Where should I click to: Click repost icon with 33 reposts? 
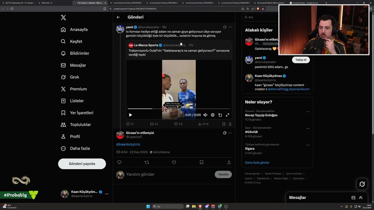tap(154, 124)
